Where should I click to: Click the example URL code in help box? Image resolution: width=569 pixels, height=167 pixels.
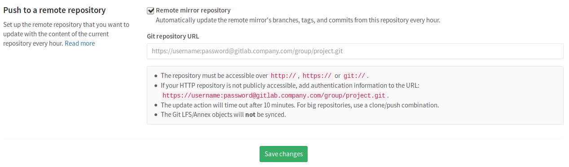pos(274,95)
